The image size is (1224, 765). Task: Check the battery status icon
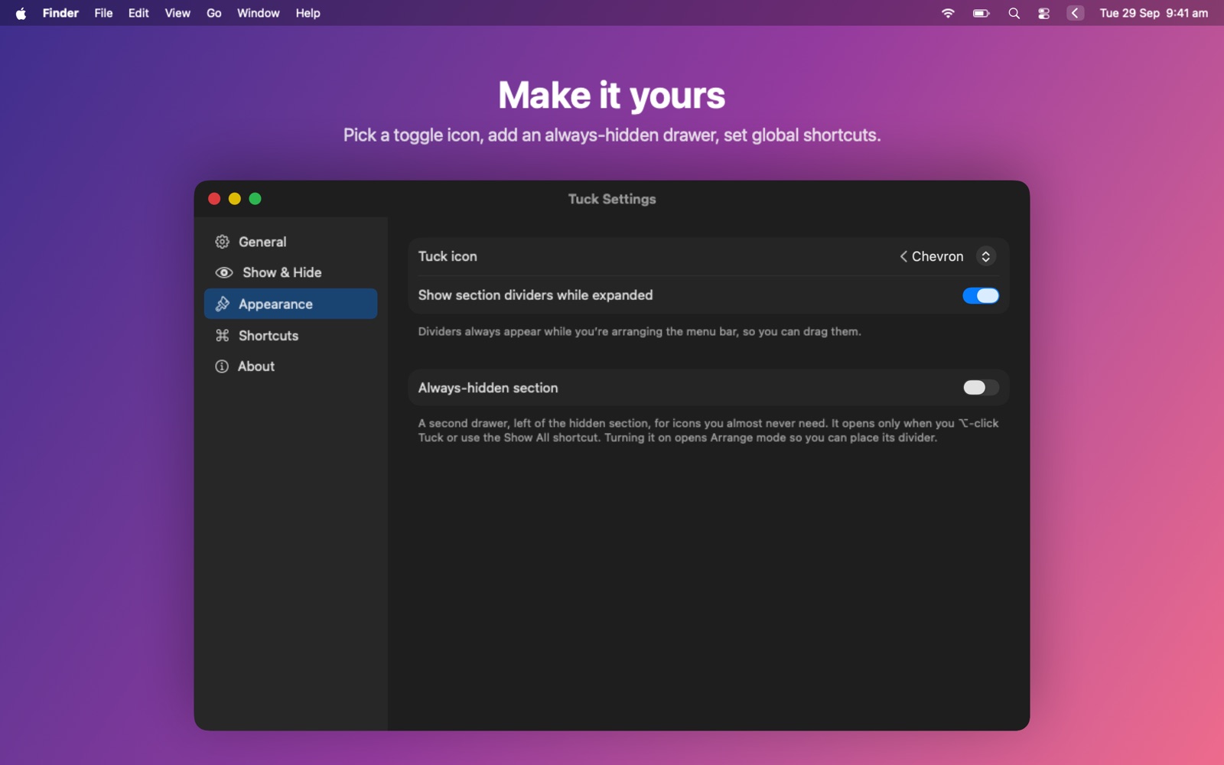coord(981,13)
